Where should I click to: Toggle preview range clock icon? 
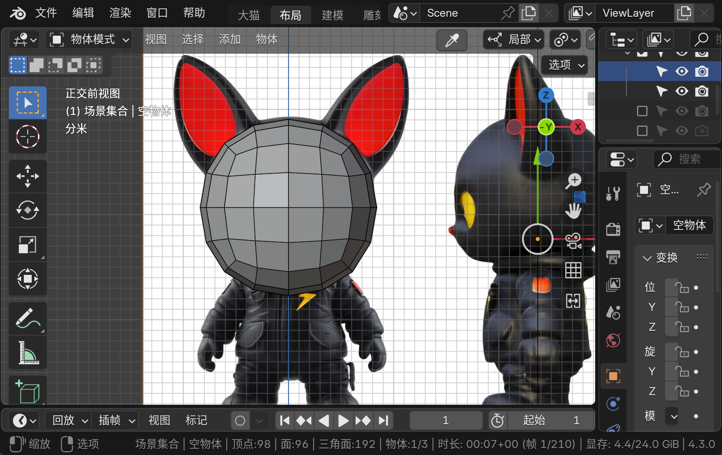497,421
